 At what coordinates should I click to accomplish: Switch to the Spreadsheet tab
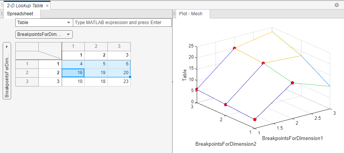(20, 14)
